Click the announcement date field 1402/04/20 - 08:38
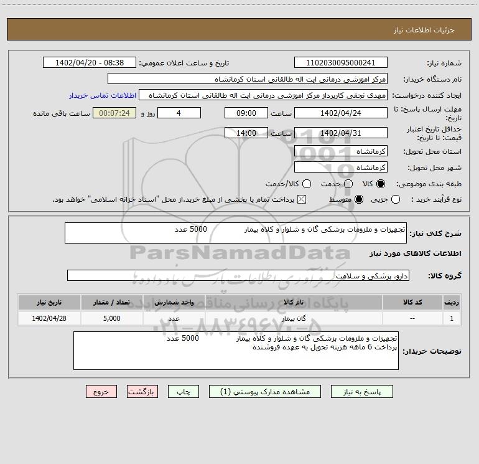The width and height of the screenshot is (479, 464). click(90, 62)
